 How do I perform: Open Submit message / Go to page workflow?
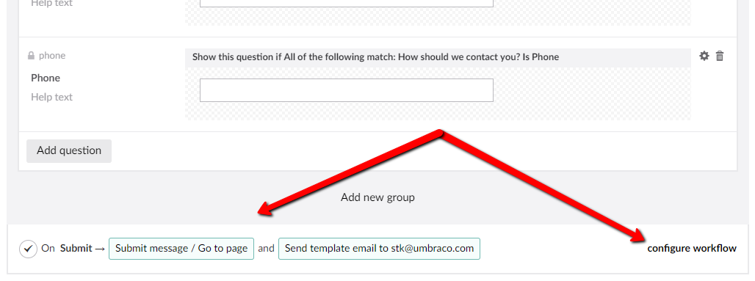pos(181,249)
